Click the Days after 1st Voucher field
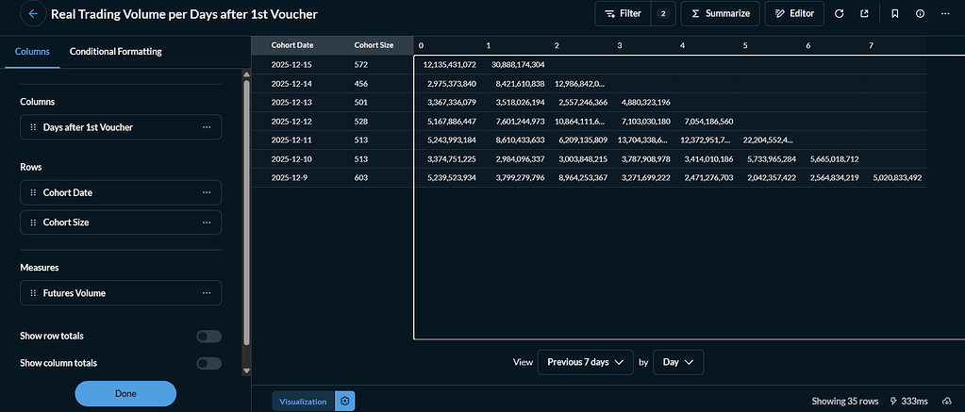The width and height of the screenshot is (965, 412). pyautogui.click(x=121, y=127)
